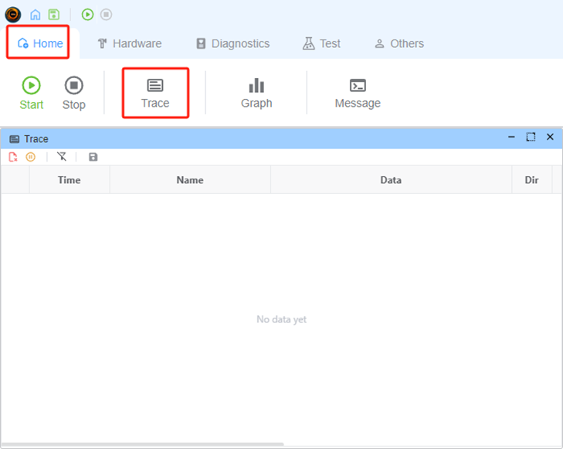This screenshot has width=563, height=449.
Task: Click the small grey stop icon in the title bar
Action: pos(107,15)
